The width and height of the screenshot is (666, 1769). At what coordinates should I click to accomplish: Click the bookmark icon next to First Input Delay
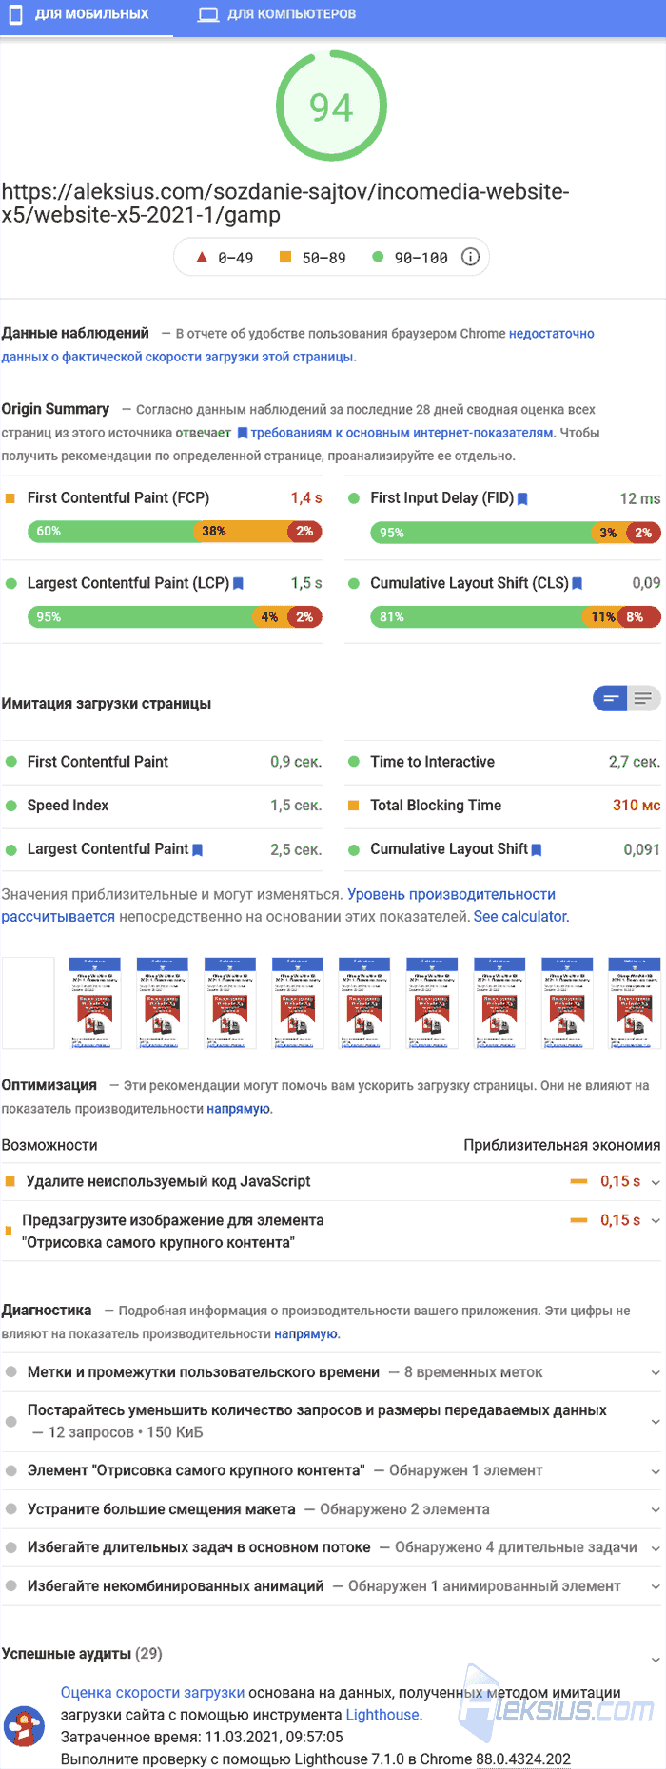(522, 498)
